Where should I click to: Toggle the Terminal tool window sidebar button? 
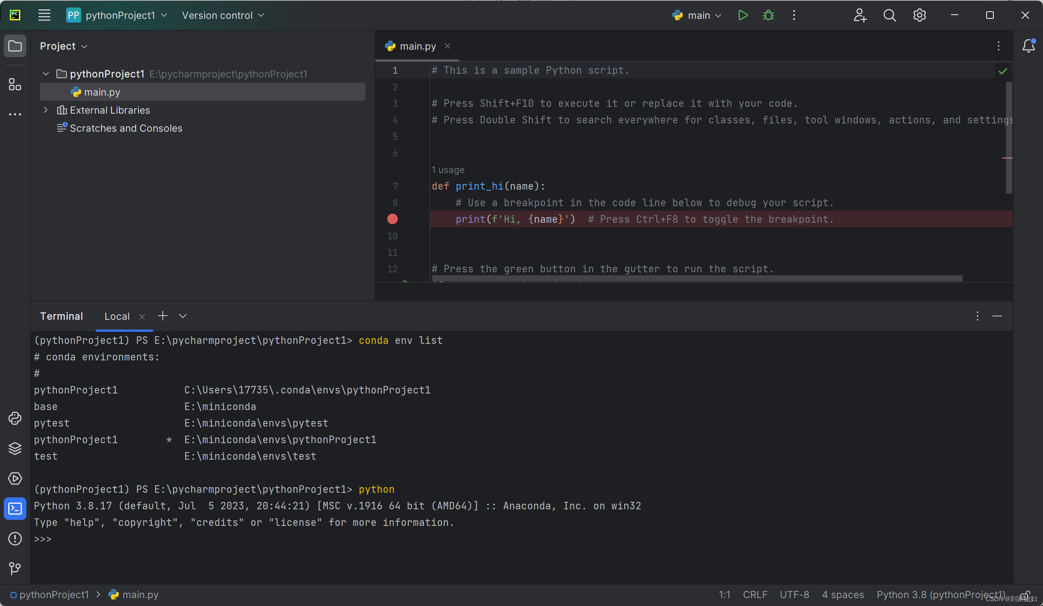(15, 508)
